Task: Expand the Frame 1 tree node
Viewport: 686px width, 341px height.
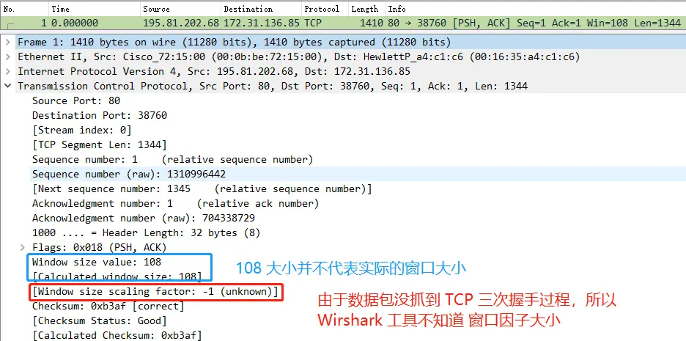Action: (8, 43)
